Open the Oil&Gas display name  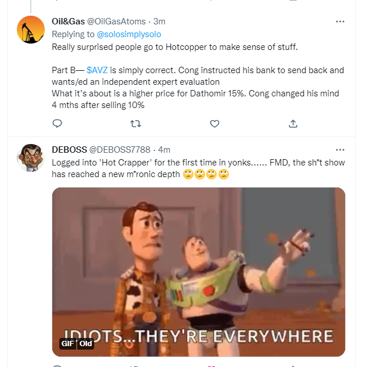click(68, 21)
